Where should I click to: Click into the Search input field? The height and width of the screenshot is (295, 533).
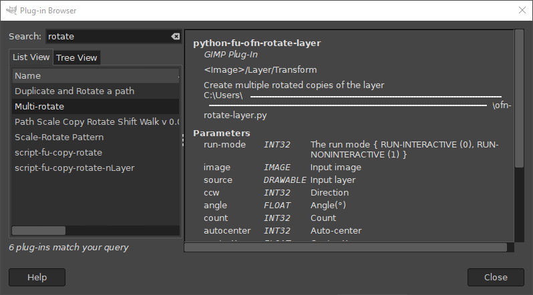[107, 37]
